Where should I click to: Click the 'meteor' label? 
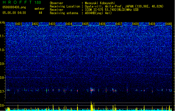click(x=40, y=9)
